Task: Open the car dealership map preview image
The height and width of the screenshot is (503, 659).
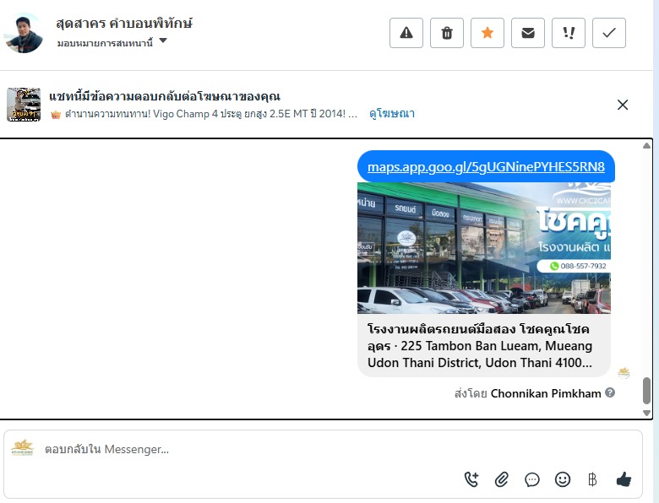Action: (484, 248)
